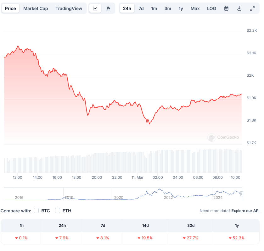Image resolution: width=264 pixels, height=251 pixels.
Task: Switch to candlestick chart view
Action: coord(108,8)
